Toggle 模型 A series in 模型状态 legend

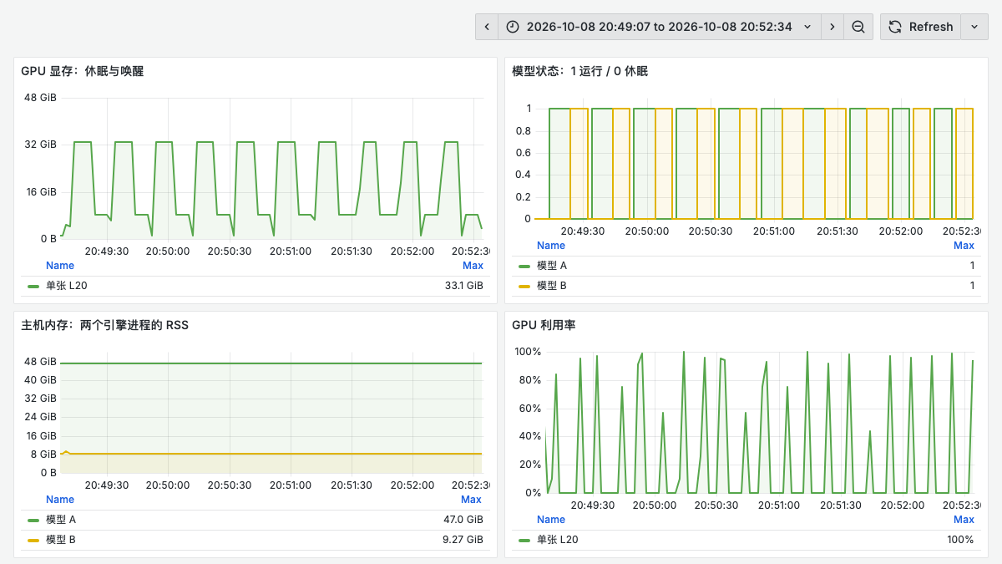coord(552,266)
